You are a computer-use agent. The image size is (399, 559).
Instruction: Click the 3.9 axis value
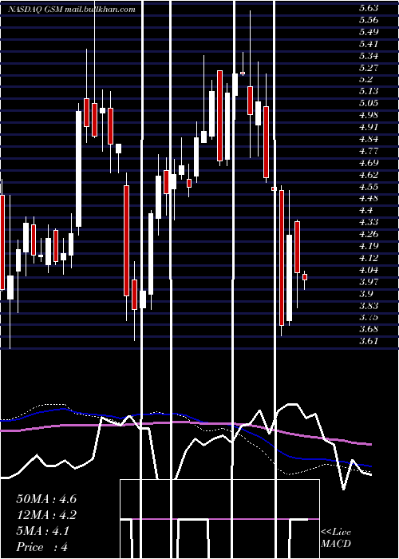(x=365, y=293)
